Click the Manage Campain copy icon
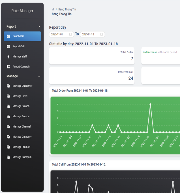 (8, 157)
